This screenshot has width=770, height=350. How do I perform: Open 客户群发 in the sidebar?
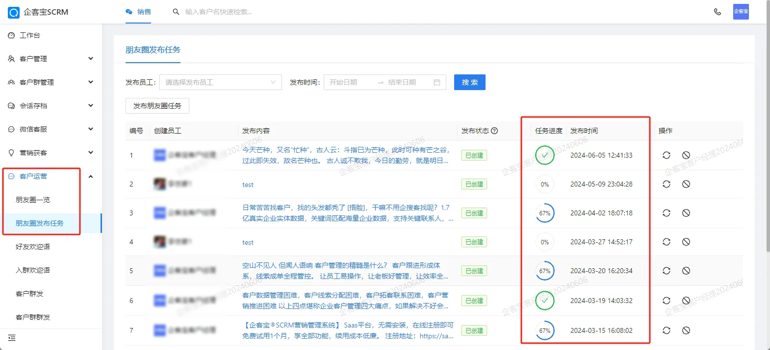click(x=51, y=294)
